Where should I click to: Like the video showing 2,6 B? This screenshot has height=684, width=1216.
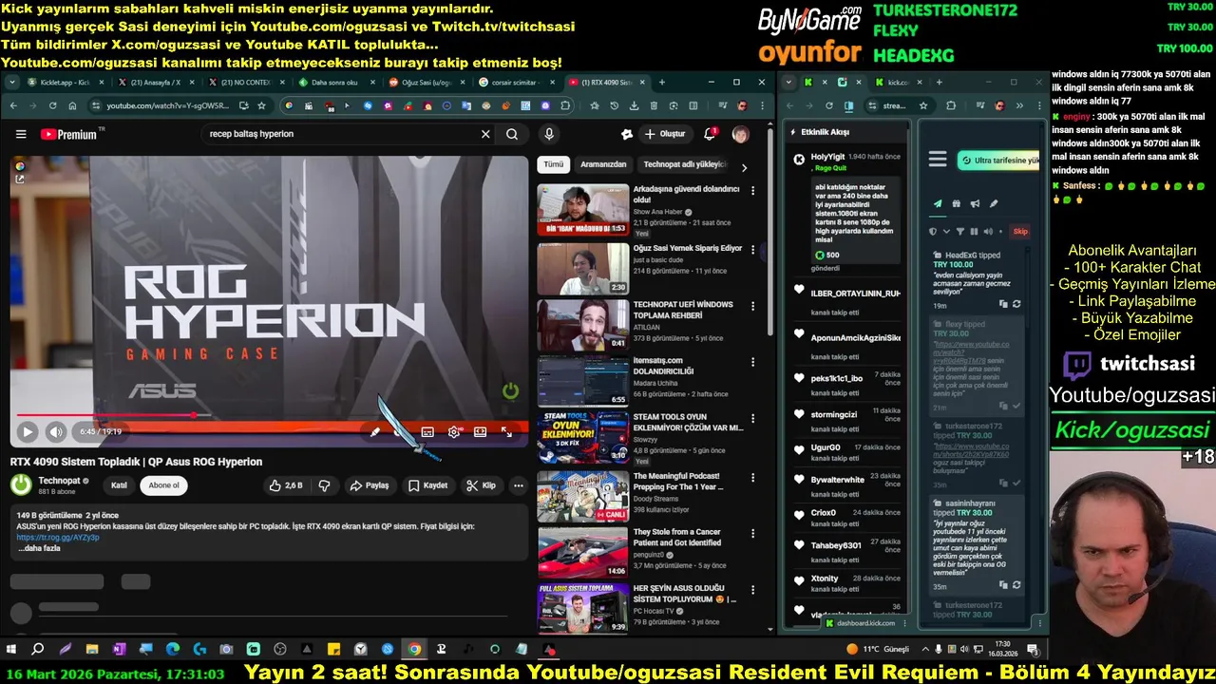click(x=286, y=485)
